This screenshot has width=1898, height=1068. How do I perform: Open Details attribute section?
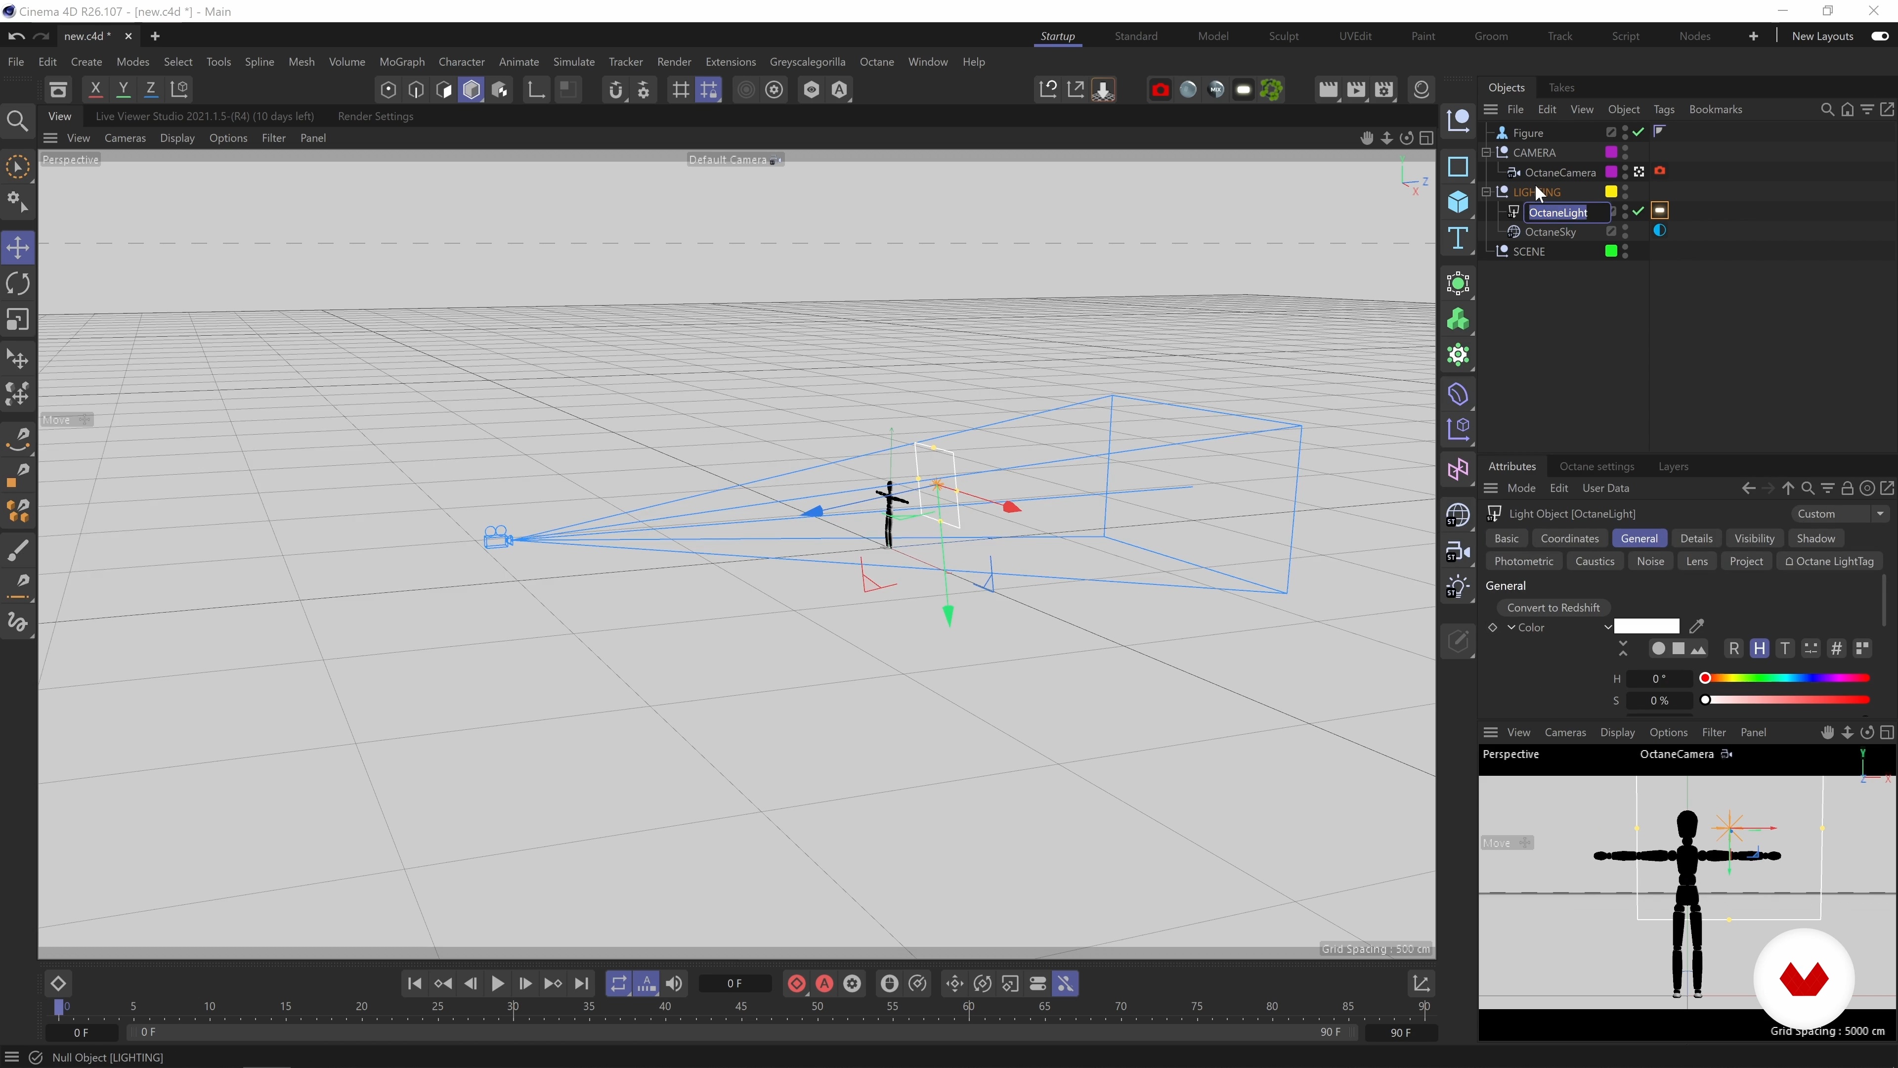[1696, 539]
